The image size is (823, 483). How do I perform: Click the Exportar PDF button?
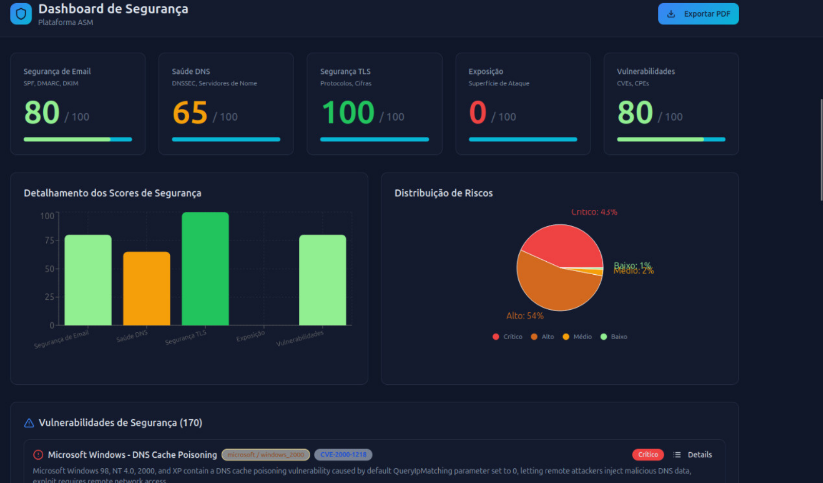click(x=698, y=13)
